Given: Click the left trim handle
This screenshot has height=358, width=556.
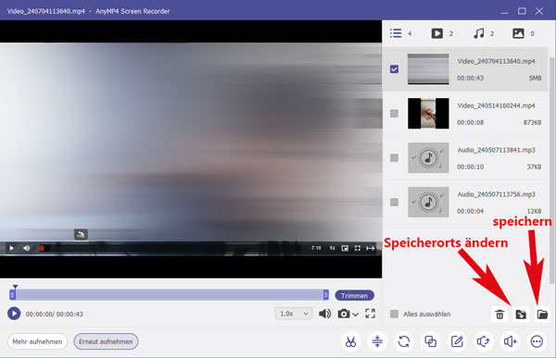Looking at the screenshot, I should (x=12, y=294).
